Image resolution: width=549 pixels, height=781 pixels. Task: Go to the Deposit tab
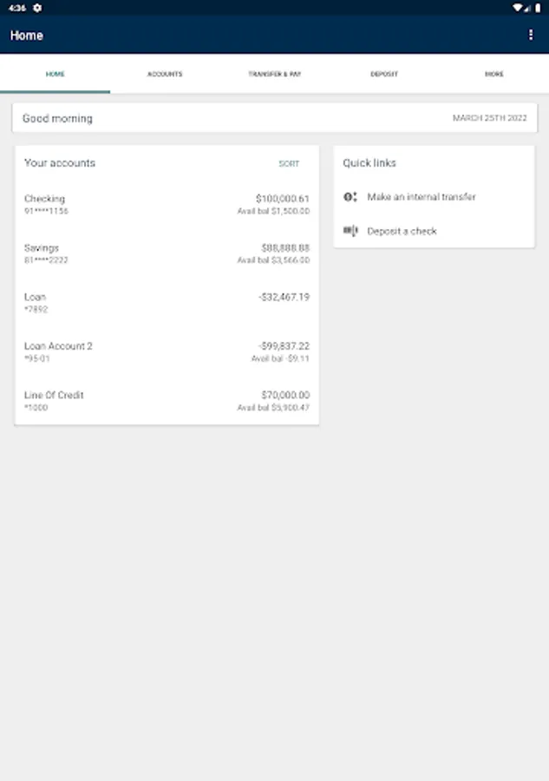coord(384,75)
